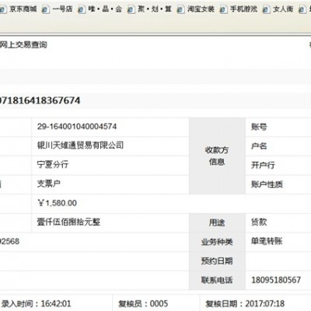The image size is (311, 311).
Task: Click the amount ¥1,580.00
Action: point(57,203)
